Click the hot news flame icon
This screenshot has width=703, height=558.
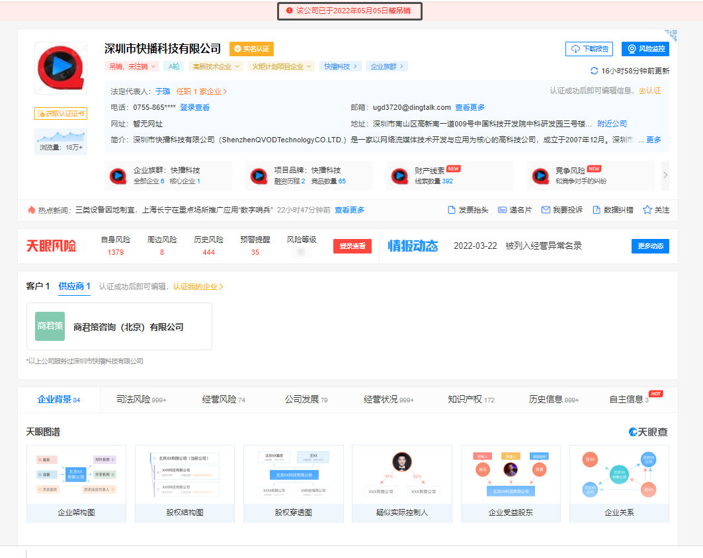click(31, 210)
